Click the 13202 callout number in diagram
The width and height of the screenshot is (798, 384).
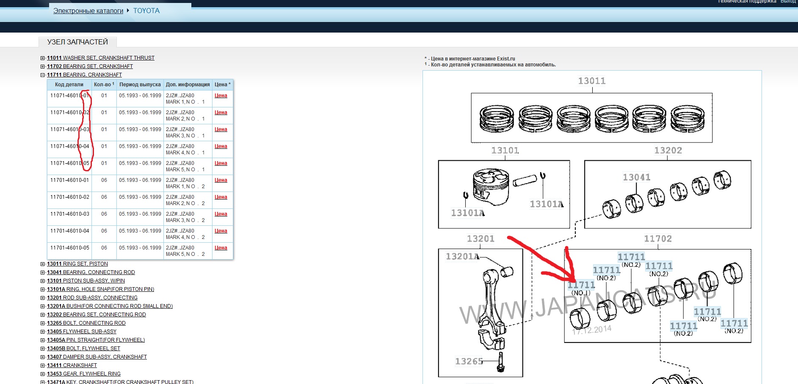point(668,151)
